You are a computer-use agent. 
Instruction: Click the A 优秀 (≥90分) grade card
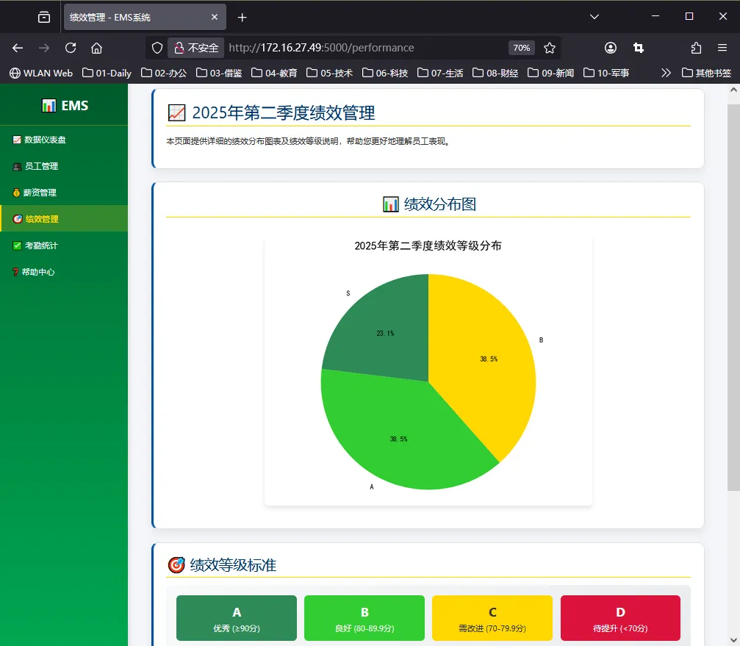click(237, 618)
